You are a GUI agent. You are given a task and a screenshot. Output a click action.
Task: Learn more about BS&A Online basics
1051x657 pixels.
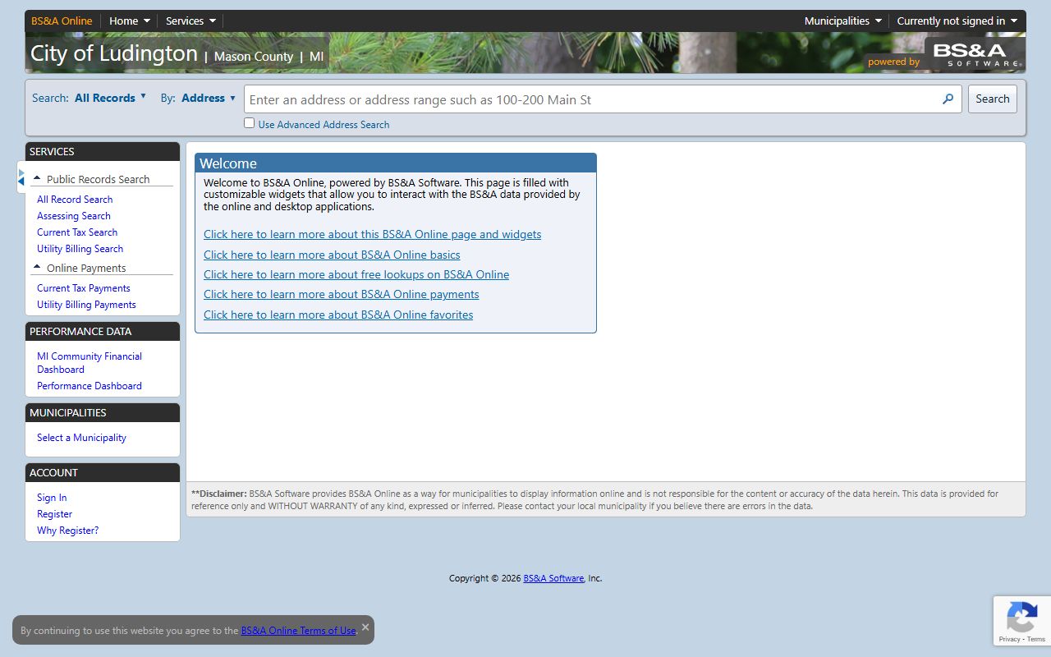pyautogui.click(x=332, y=255)
